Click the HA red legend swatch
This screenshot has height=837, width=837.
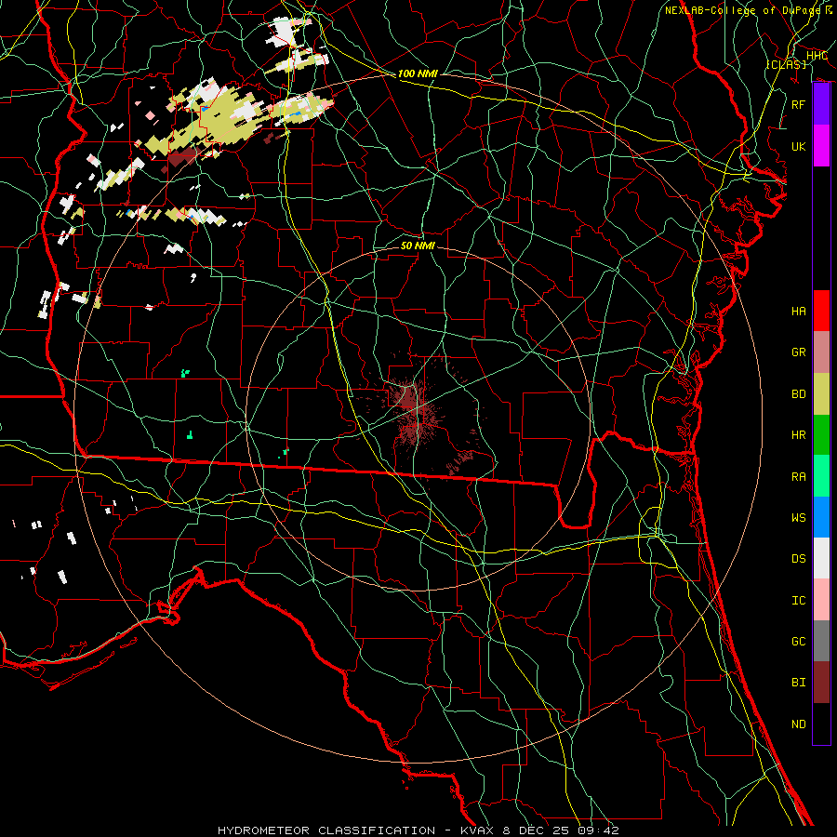[821, 311]
